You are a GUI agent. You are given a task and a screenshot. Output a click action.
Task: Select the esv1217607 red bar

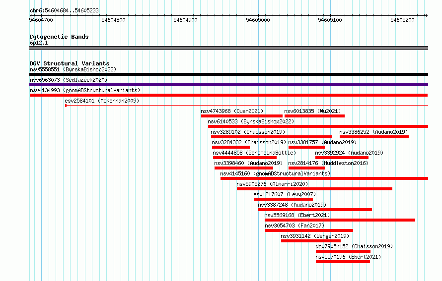283,199
